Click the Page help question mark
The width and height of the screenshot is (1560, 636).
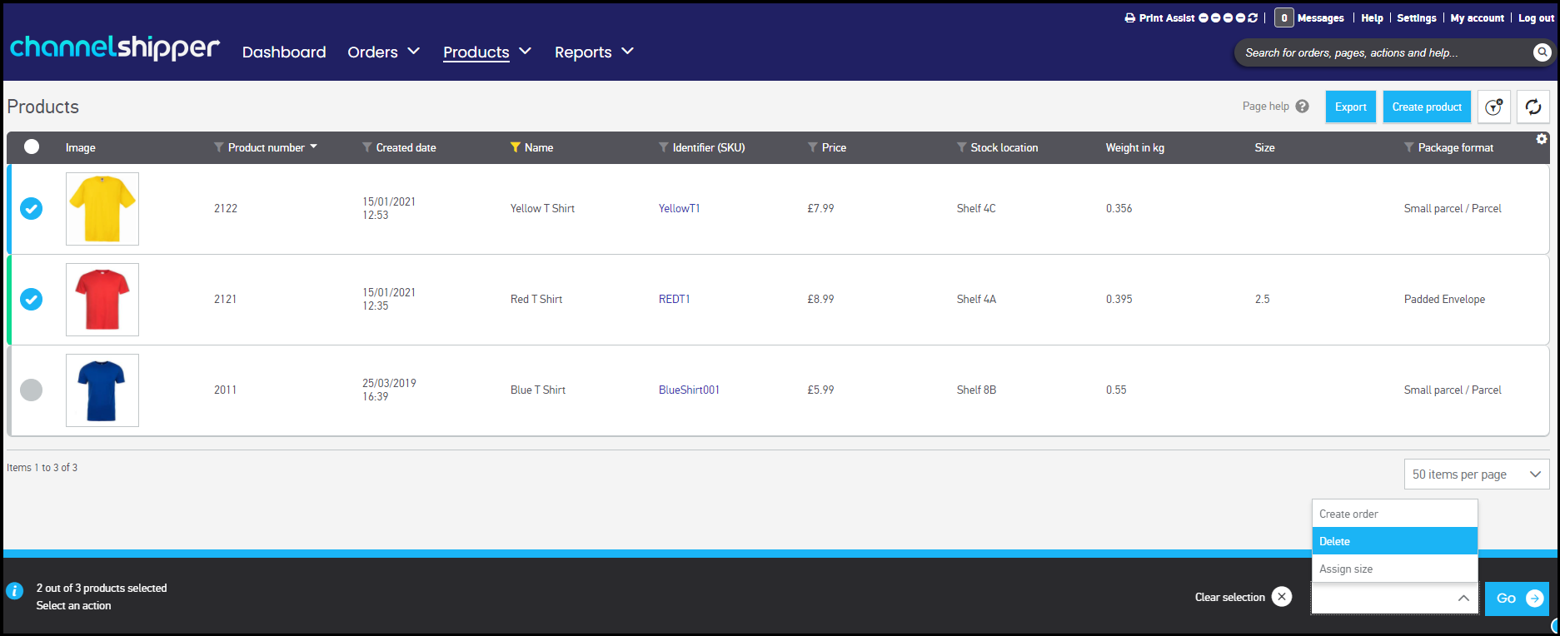[x=1303, y=107]
